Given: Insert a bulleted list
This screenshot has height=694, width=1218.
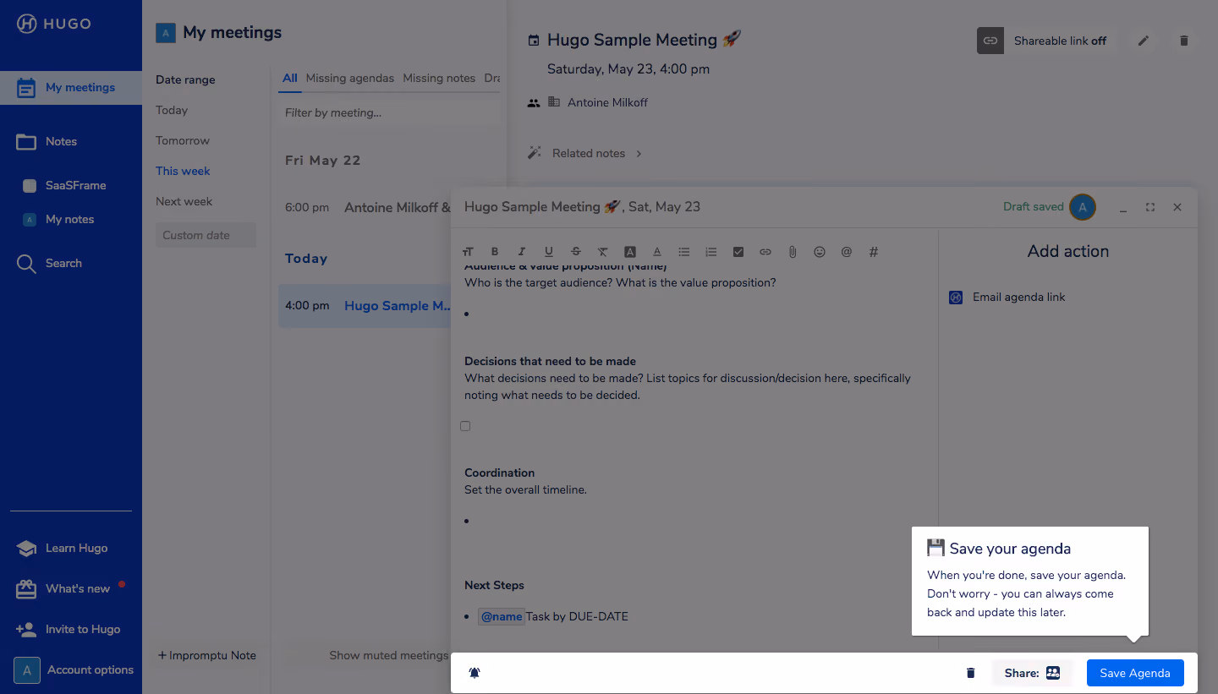Looking at the screenshot, I should (x=684, y=252).
